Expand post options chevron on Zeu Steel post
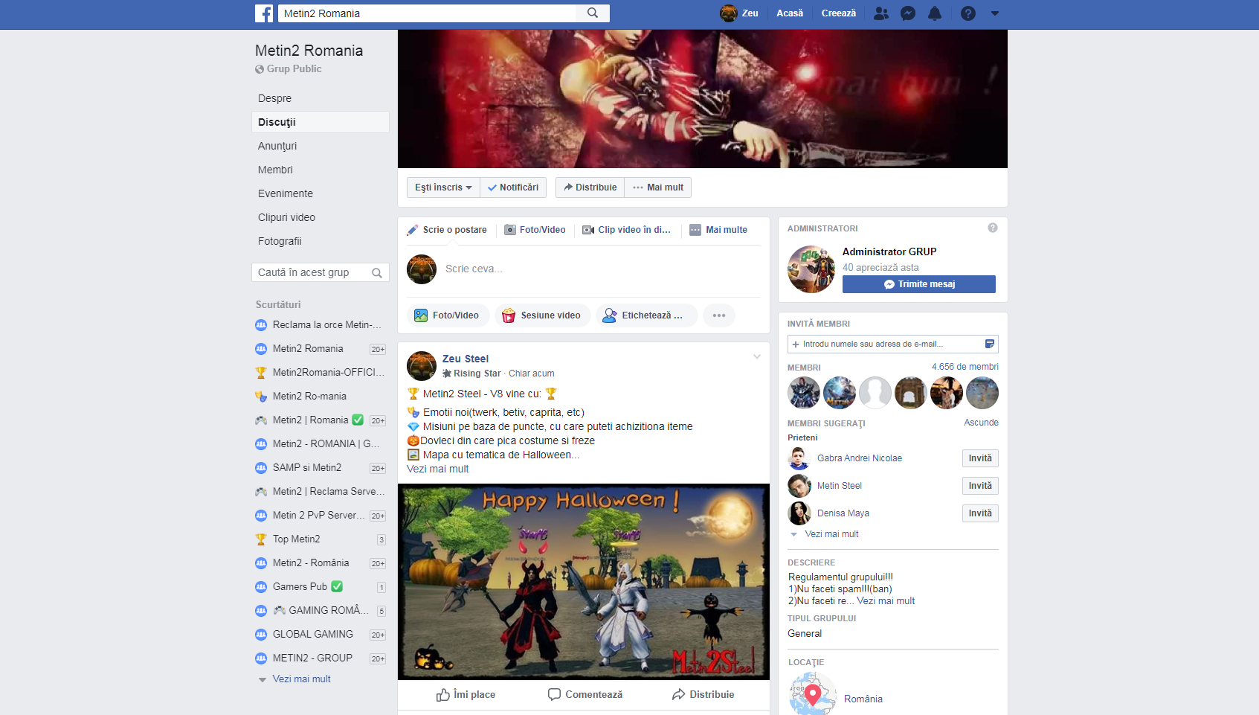This screenshot has height=715, width=1259. click(x=757, y=357)
